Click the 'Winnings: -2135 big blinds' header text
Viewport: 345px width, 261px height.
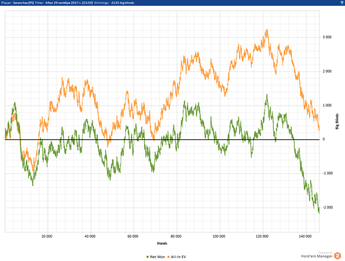pyautogui.click(x=114, y=3)
